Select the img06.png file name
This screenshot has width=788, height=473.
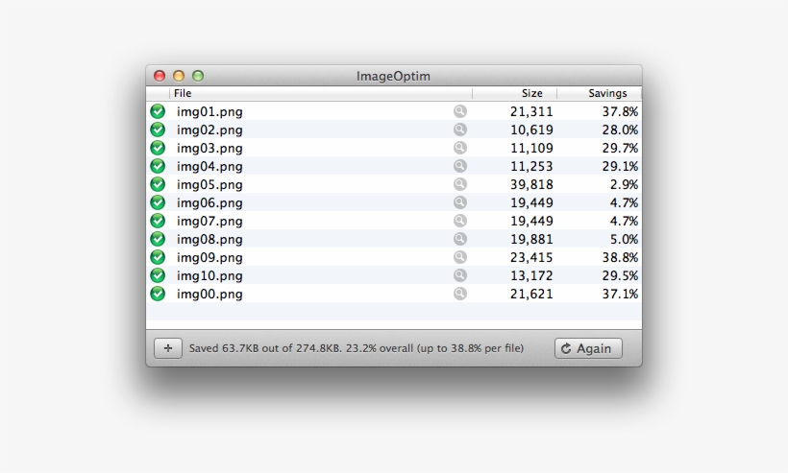[x=209, y=203]
